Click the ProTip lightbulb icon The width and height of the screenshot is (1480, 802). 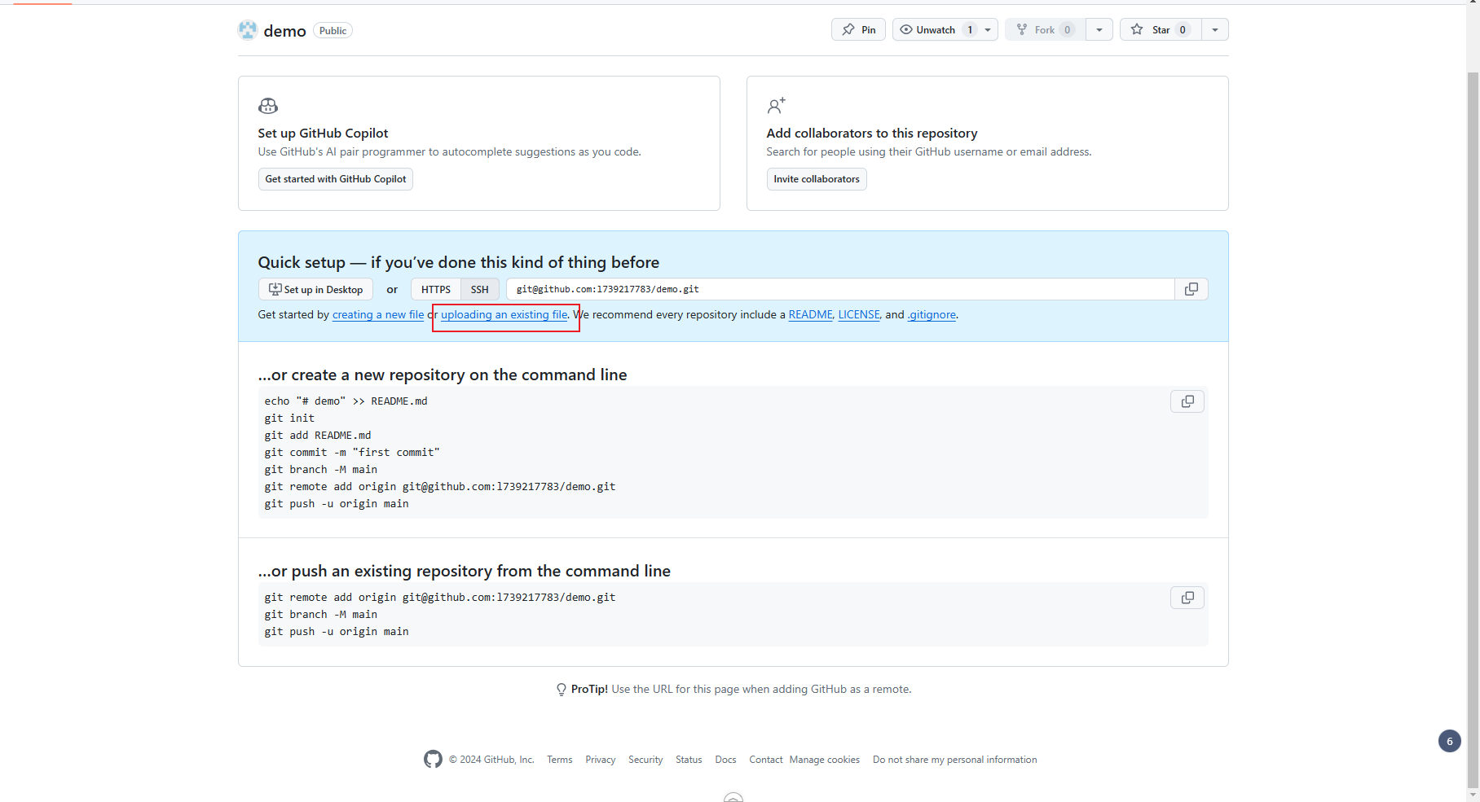coord(562,690)
